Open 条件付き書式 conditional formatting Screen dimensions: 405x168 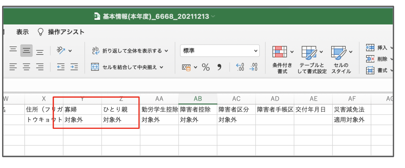[283, 59]
